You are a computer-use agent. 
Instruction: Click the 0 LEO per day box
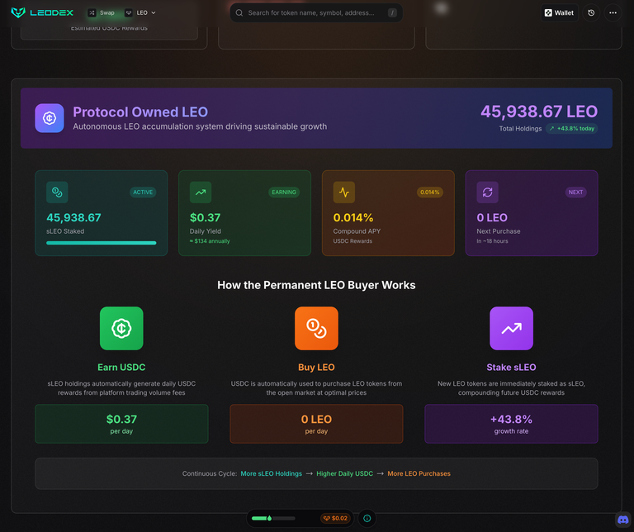316,424
